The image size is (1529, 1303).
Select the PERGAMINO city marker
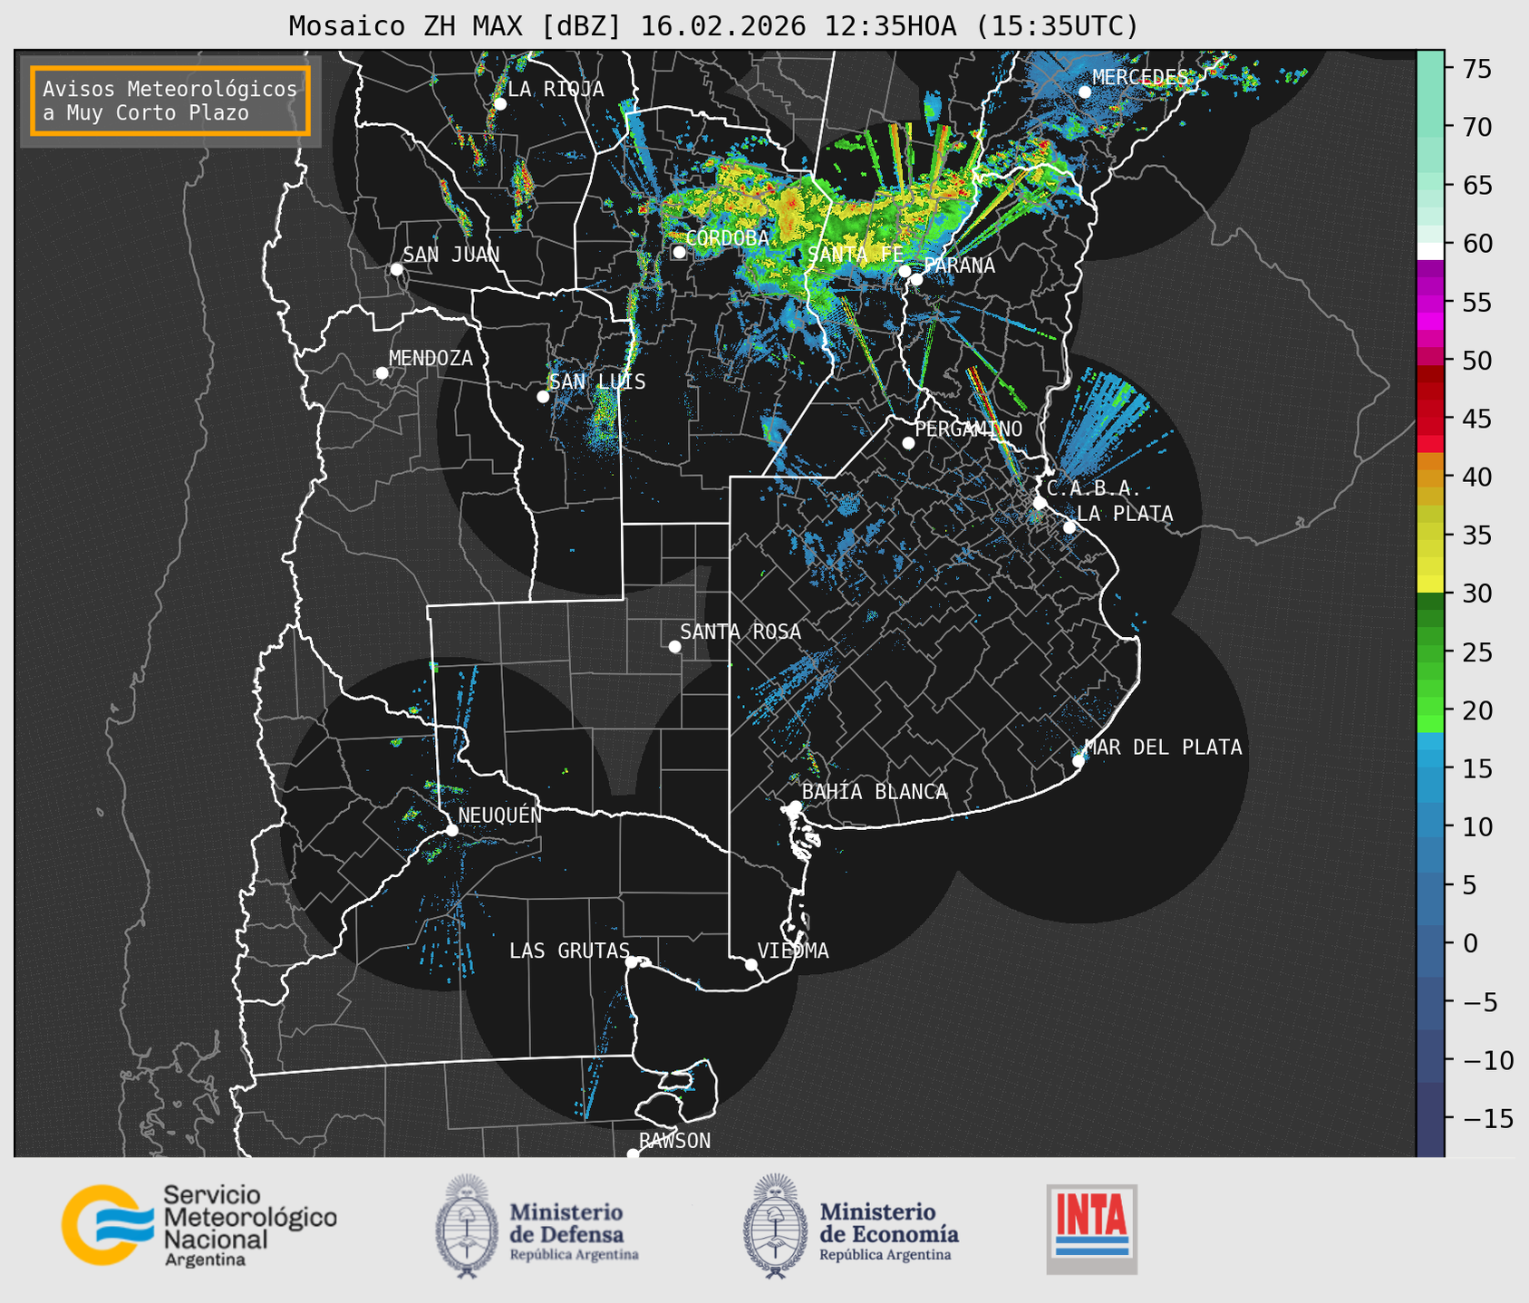click(x=908, y=443)
